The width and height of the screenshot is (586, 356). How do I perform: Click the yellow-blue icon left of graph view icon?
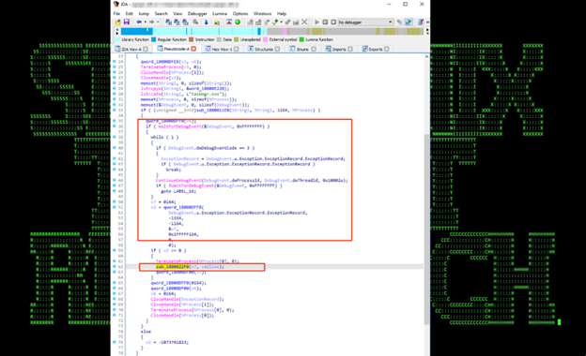(x=216, y=22)
